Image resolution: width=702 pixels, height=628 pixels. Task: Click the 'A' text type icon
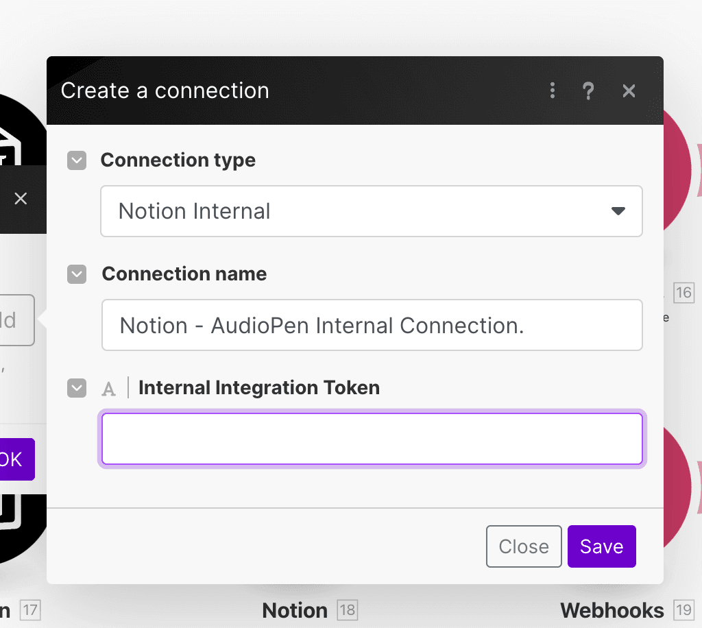108,389
